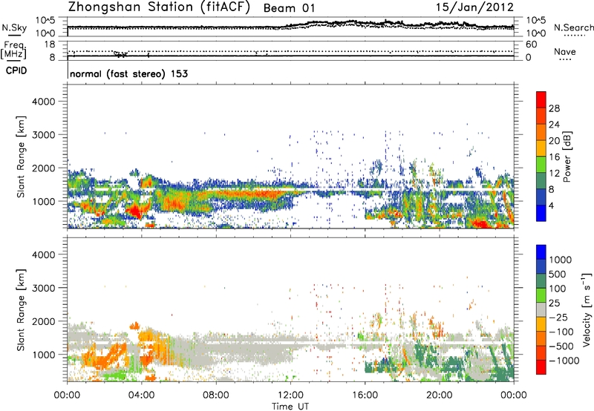Click the Velocity [m s-1] color bar label
This screenshot has width=594, height=411.
pos(587,309)
